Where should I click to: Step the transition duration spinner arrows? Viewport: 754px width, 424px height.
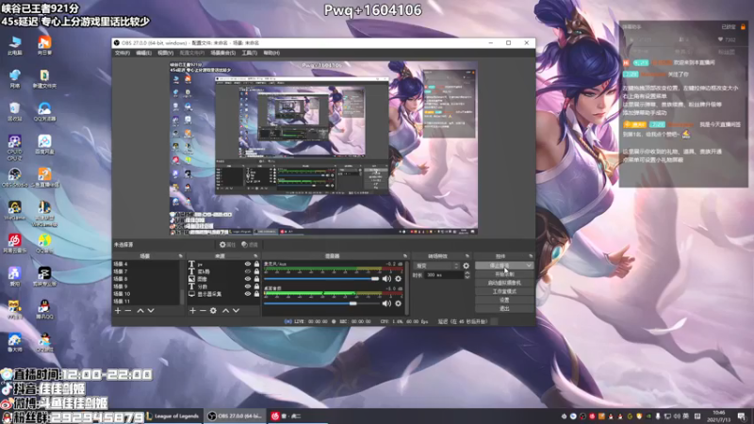[467, 275]
